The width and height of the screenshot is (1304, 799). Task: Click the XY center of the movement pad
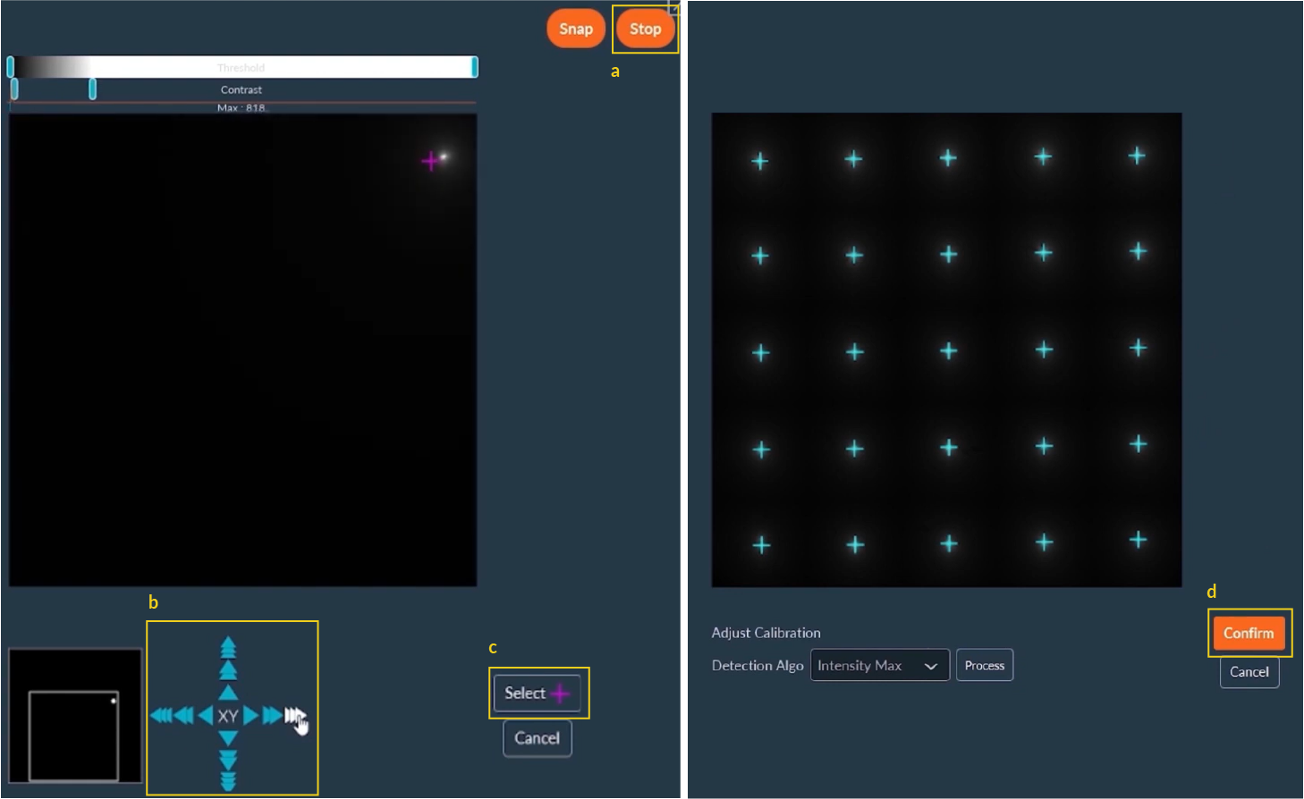pos(228,715)
